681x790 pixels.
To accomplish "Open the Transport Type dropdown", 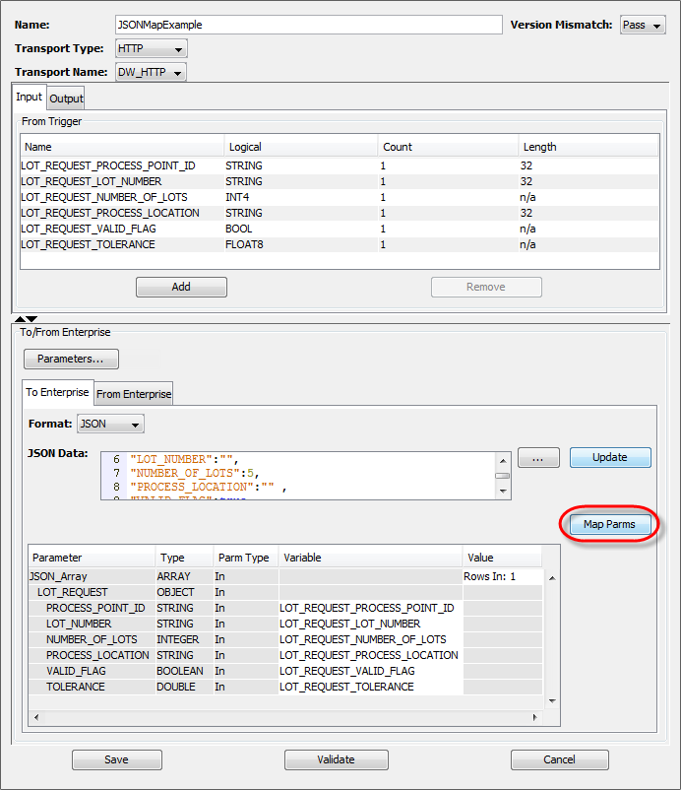I will (151, 48).
